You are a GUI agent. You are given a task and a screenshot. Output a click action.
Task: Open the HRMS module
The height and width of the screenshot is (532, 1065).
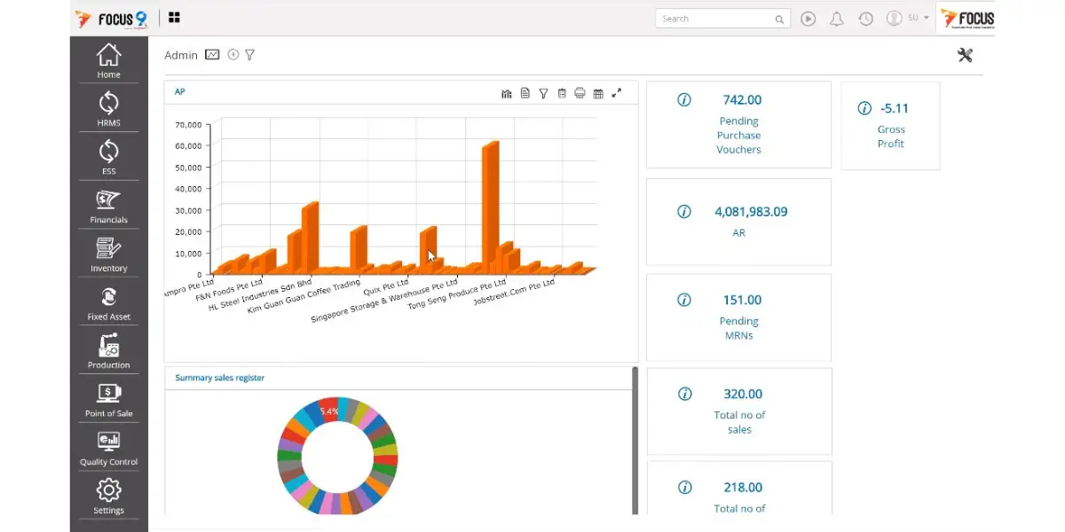pyautogui.click(x=108, y=108)
